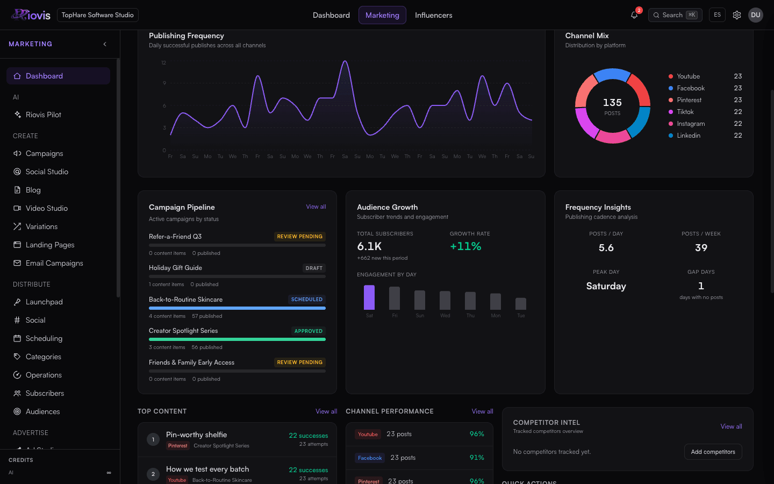Open the TopHare Software Studio workspace selector
The image size is (774, 484).
pos(98,15)
